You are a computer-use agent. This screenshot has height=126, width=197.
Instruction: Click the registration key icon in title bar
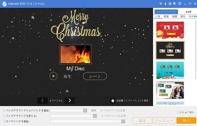165,4
